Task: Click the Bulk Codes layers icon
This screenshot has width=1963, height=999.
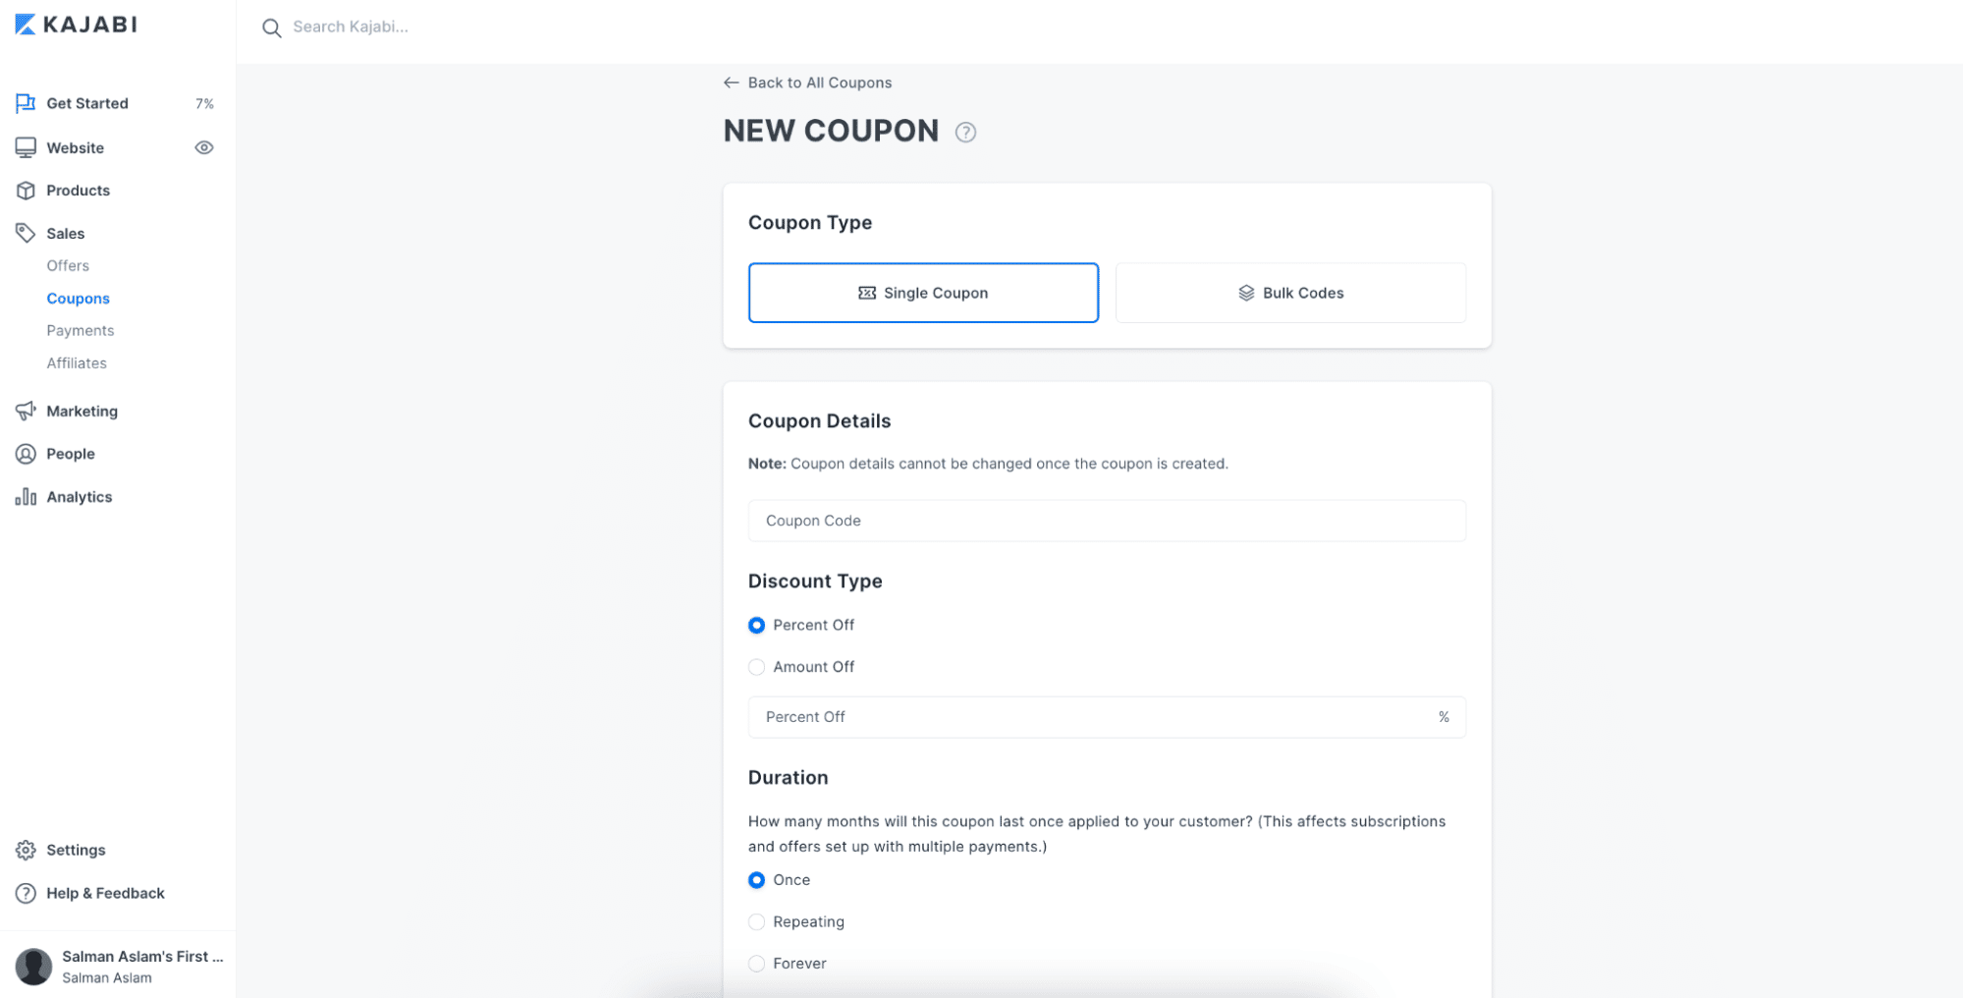Action: 1246,293
